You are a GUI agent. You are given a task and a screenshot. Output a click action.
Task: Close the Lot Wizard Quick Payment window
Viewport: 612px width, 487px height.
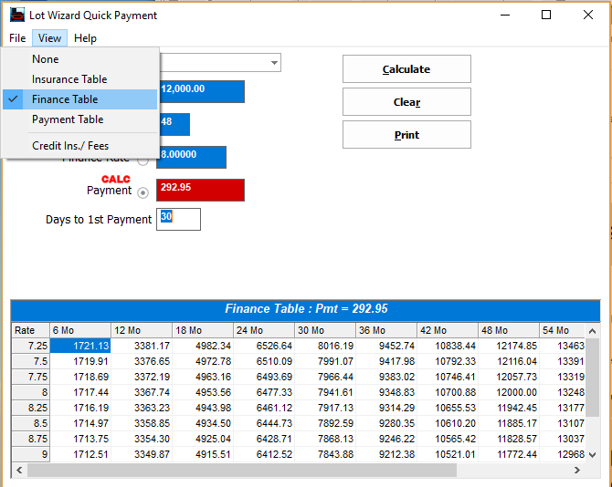point(588,15)
